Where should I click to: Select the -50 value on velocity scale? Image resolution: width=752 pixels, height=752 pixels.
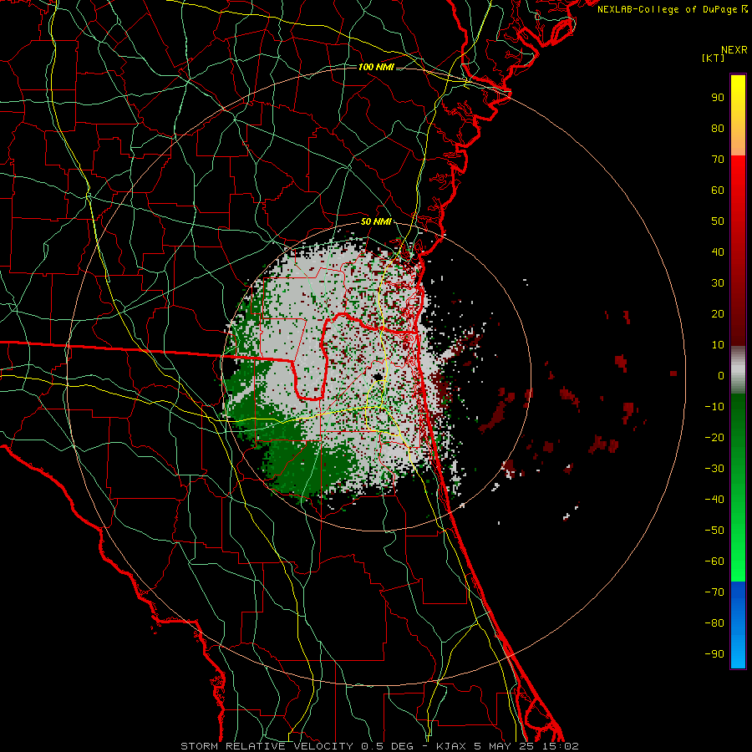714,531
